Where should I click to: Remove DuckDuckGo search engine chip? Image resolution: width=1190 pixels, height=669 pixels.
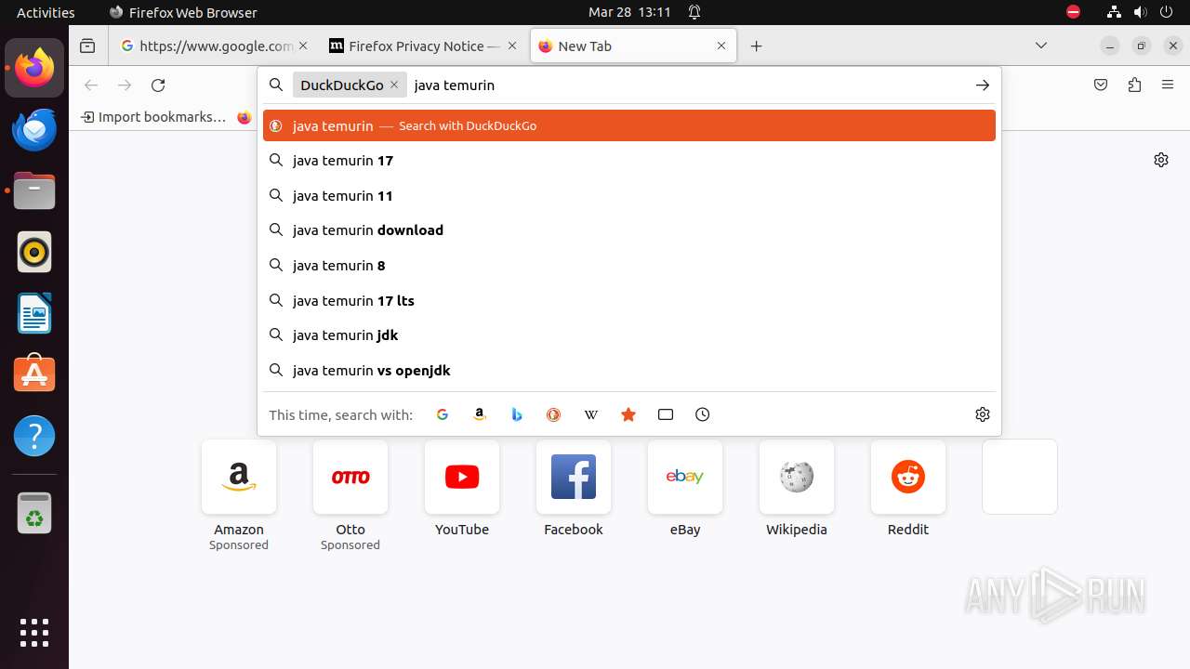coord(394,85)
